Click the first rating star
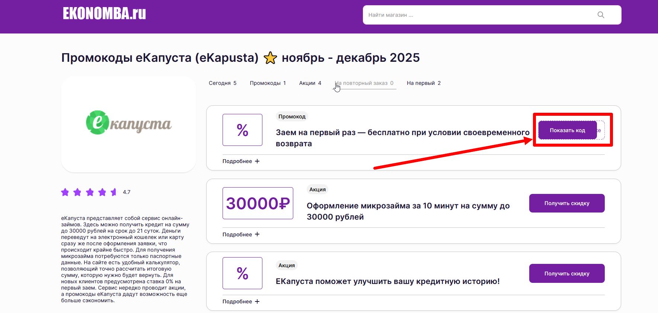Screen dimensions: 658x313 coord(65,192)
